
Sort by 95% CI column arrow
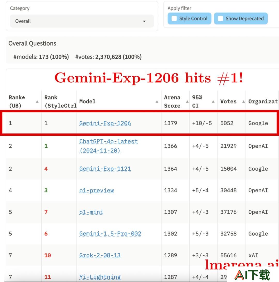[213, 102]
